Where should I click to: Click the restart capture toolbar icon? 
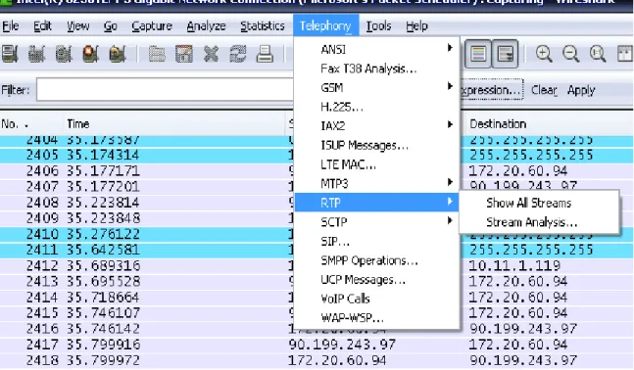[118, 54]
